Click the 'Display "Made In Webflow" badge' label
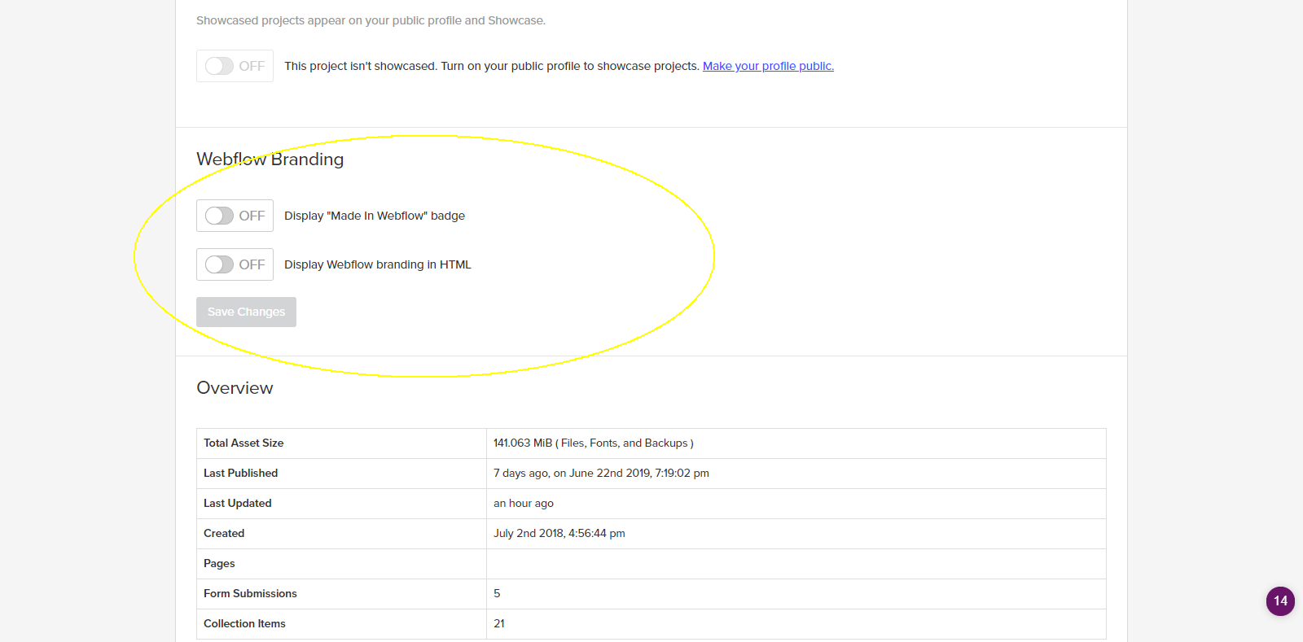The image size is (1303, 642). click(x=375, y=216)
